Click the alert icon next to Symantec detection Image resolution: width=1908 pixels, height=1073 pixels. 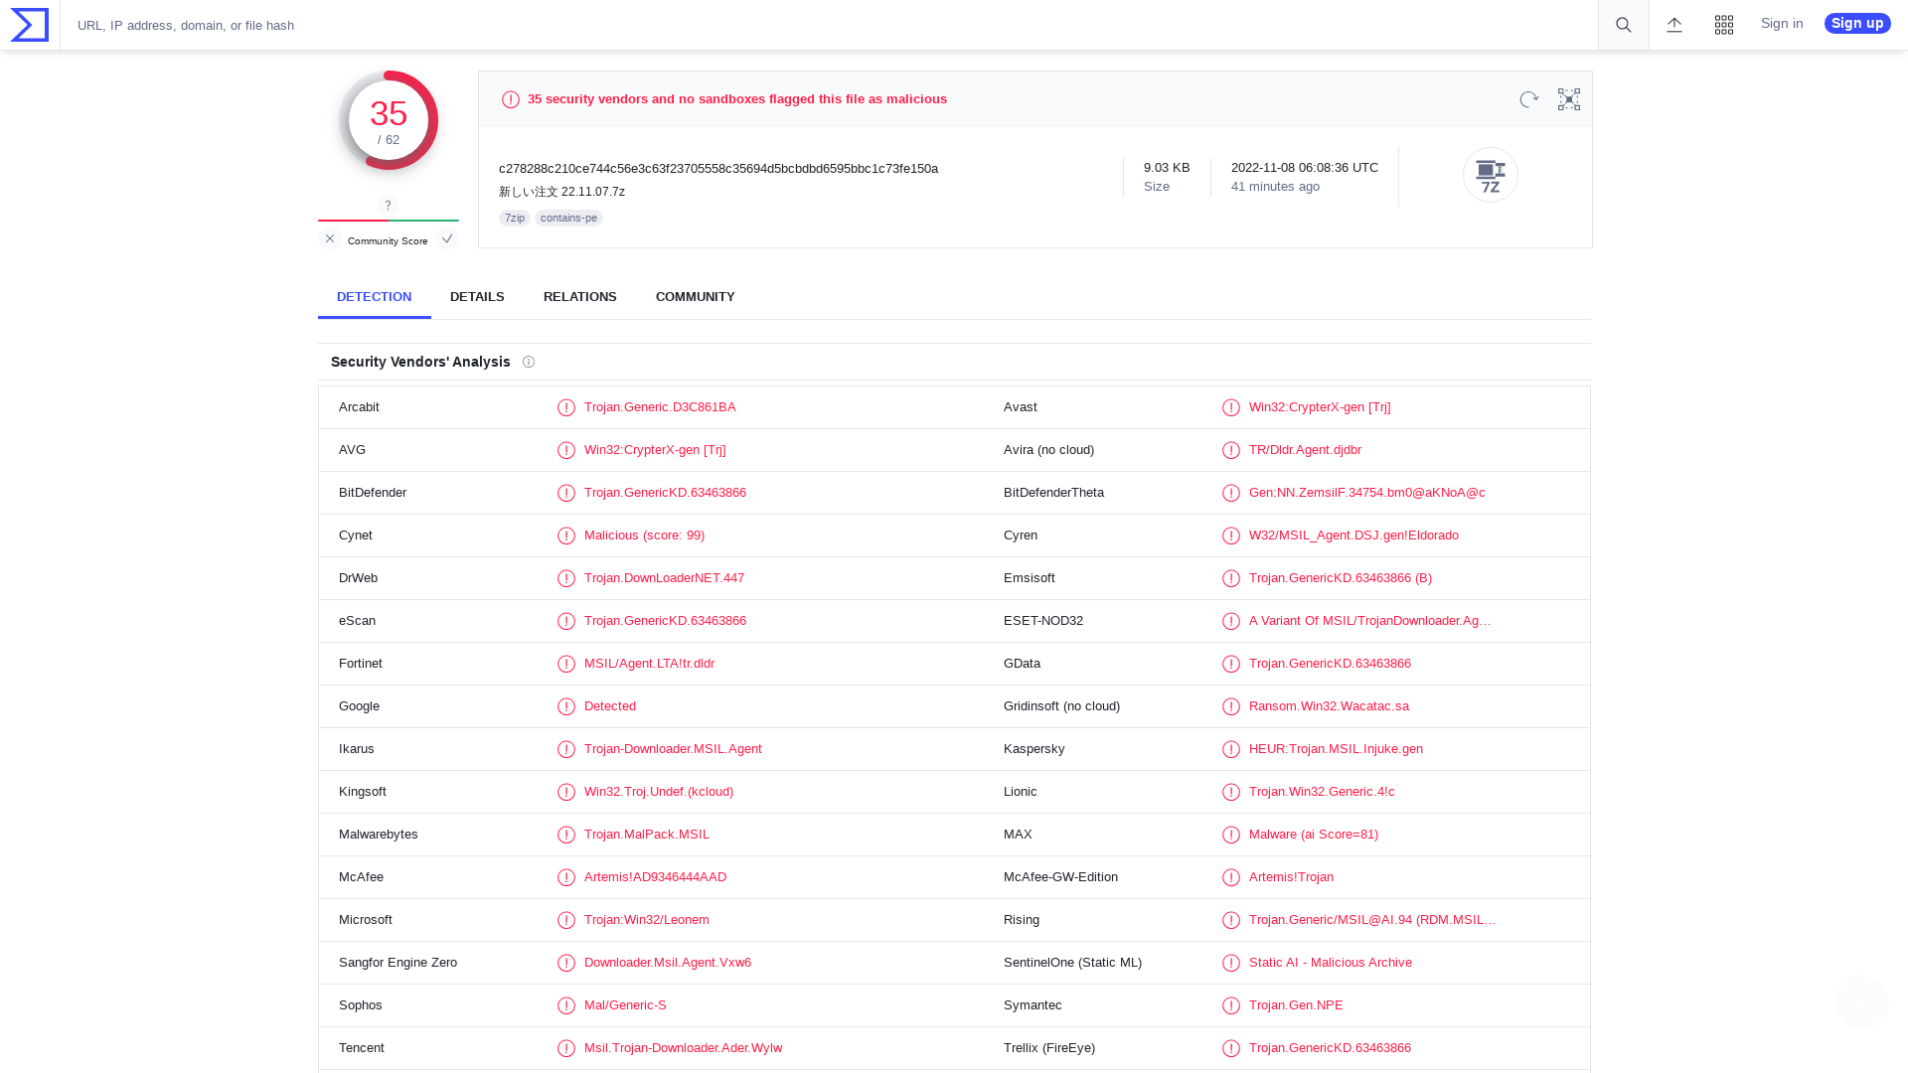coord(1231,1005)
